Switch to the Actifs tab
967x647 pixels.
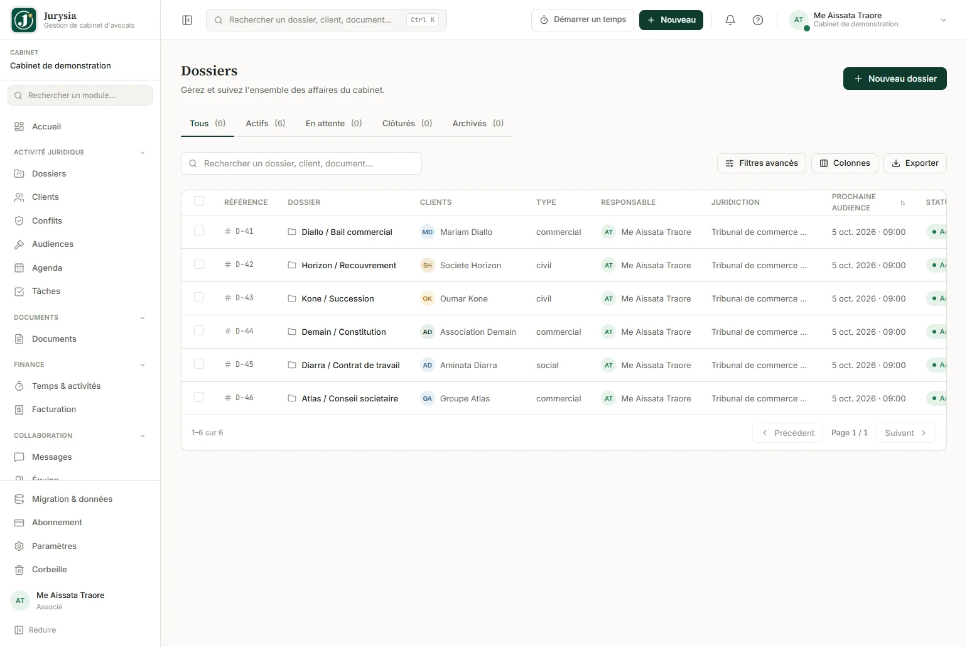click(266, 124)
